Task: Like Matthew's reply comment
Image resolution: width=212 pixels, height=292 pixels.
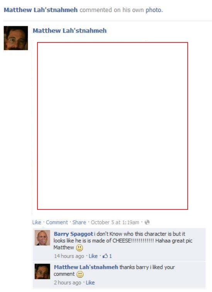Action: (x=90, y=283)
